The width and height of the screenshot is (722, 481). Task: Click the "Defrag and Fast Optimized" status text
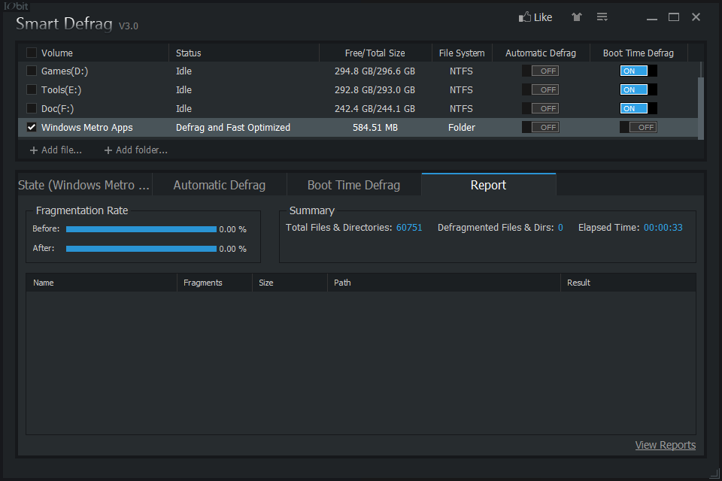coord(233,128)
